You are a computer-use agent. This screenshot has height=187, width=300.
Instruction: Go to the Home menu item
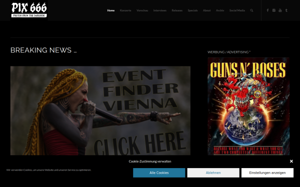[111, 10]
